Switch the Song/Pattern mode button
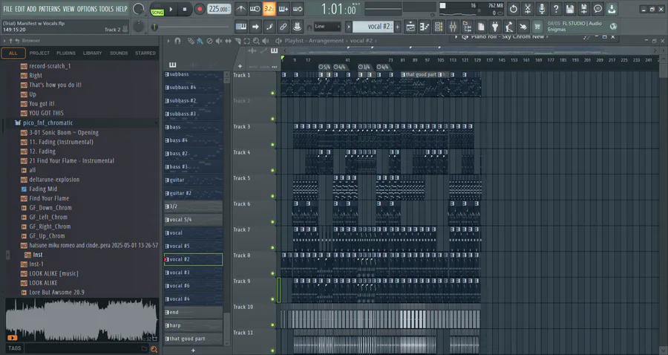This screenshot has height=355, width=668. (x=157, y=10)
